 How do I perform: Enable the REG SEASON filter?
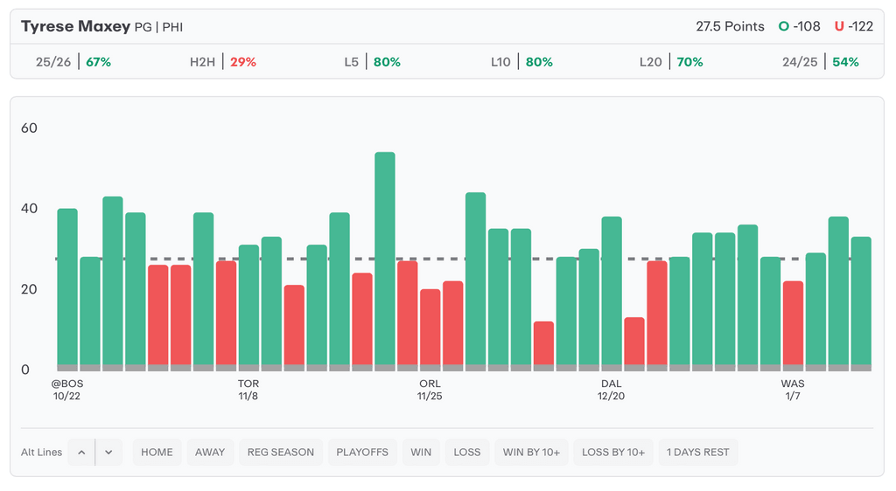pyautogui.click(x=280, y=453)
